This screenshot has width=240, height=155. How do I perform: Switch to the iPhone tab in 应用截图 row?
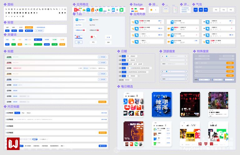(17, 113)
